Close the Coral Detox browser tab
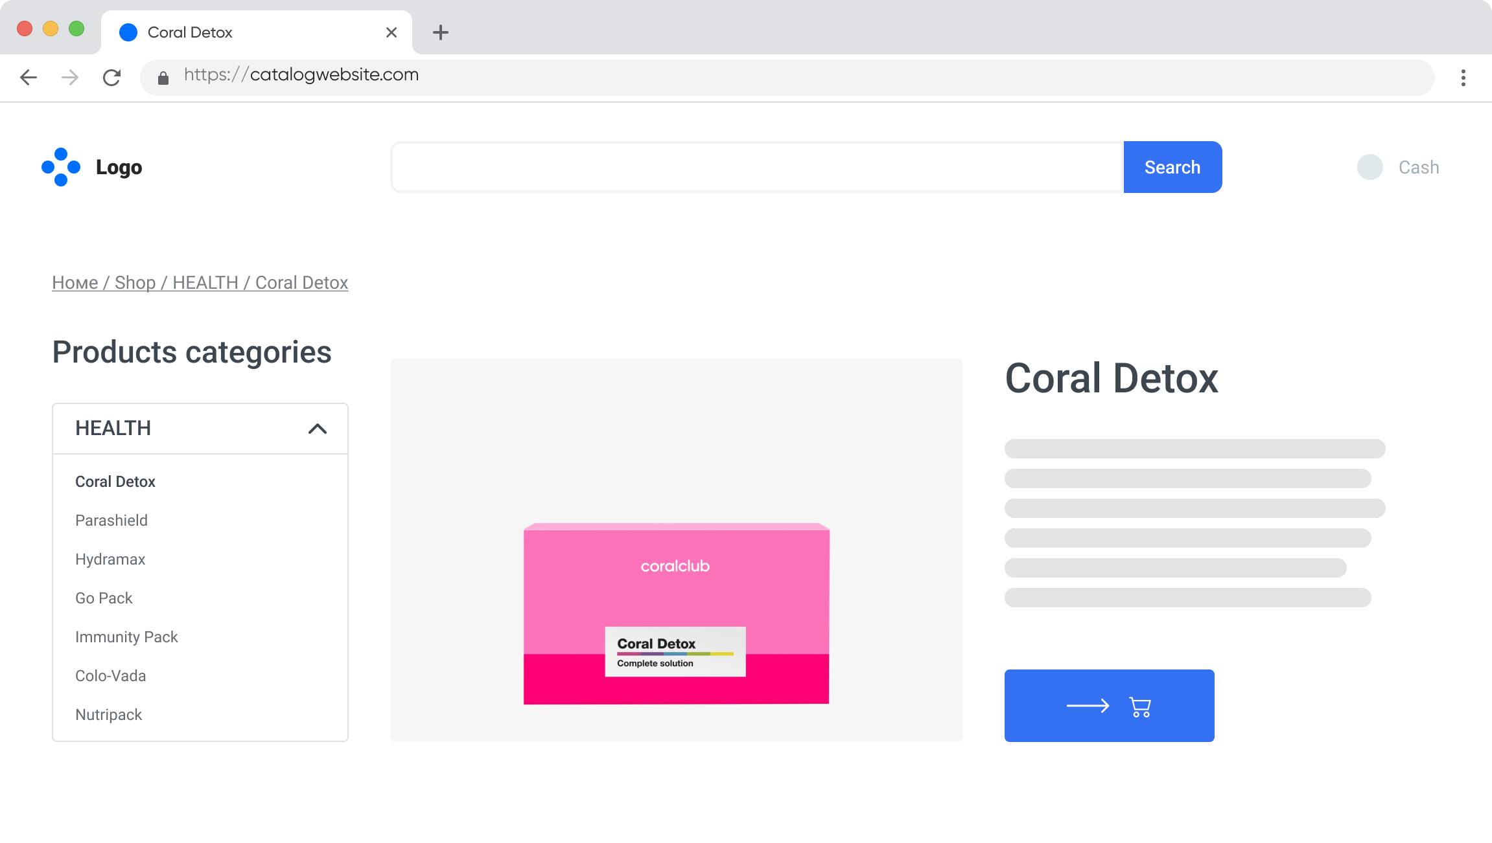The width and height of the screenshot is (1492, 843). coord(391,32)
